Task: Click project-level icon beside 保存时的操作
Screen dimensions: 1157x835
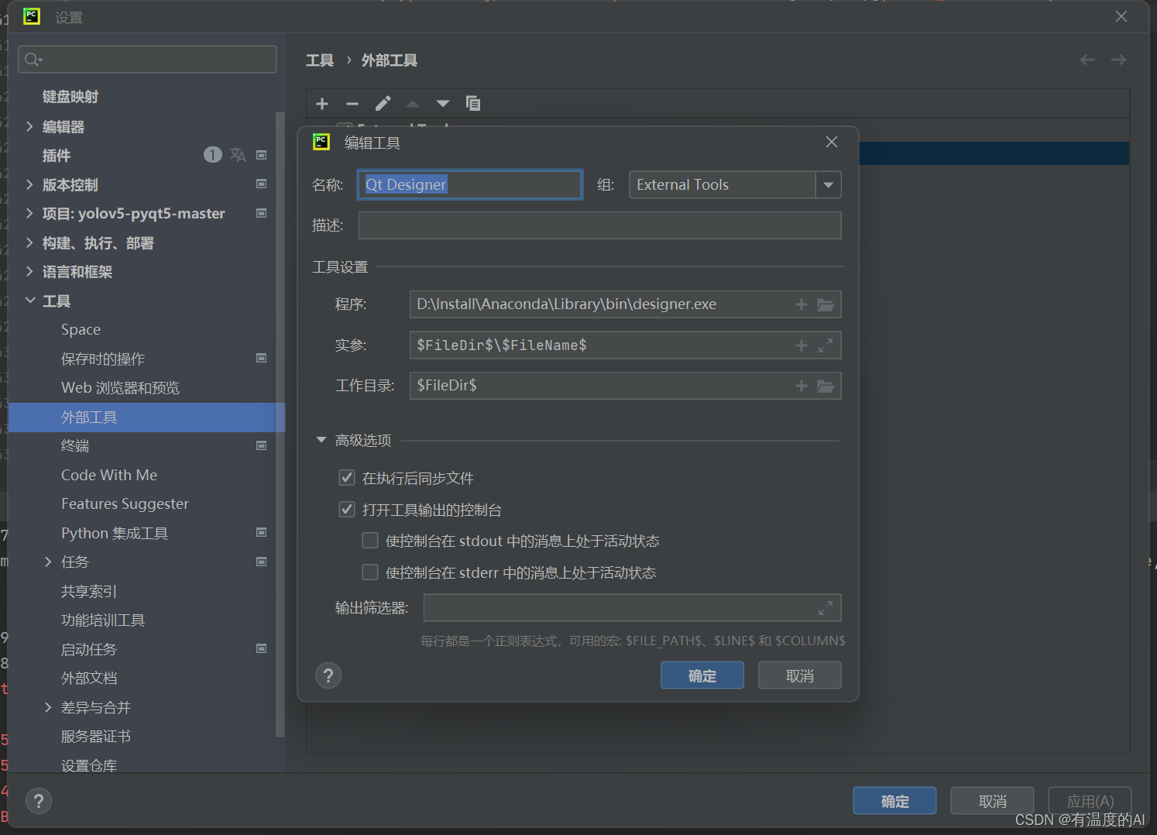Action: click(262, 359)
